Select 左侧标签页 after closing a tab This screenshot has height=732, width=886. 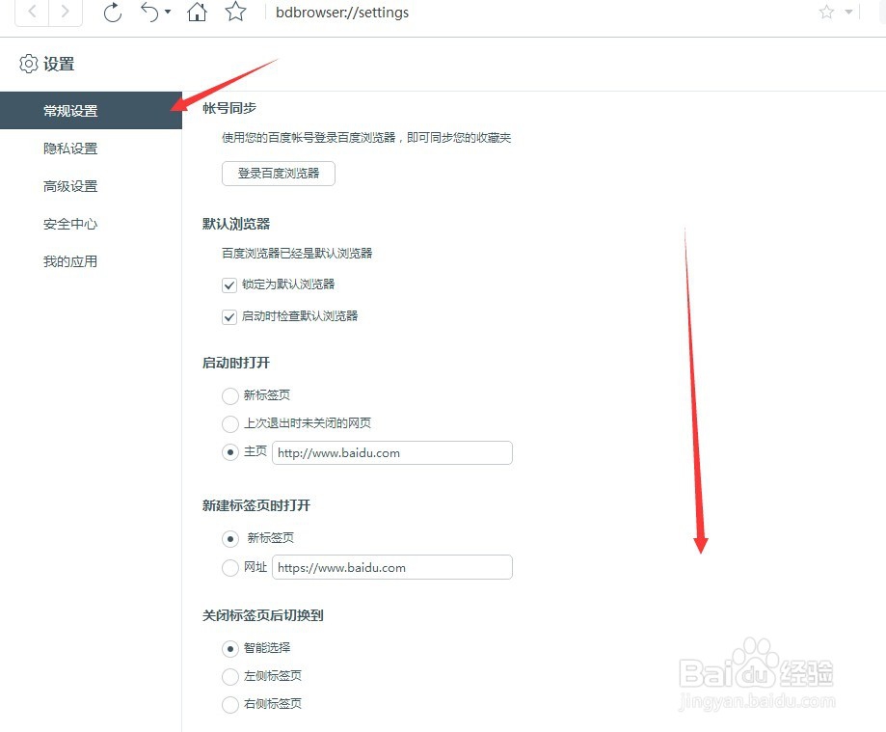tap(229, 676)
